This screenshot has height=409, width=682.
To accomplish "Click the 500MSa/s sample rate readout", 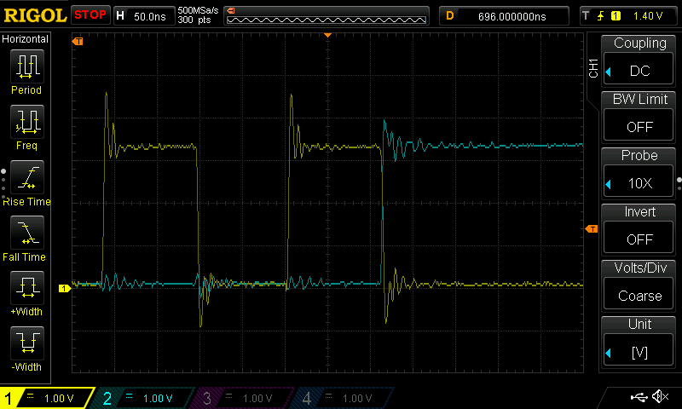I will click(199, 10).
